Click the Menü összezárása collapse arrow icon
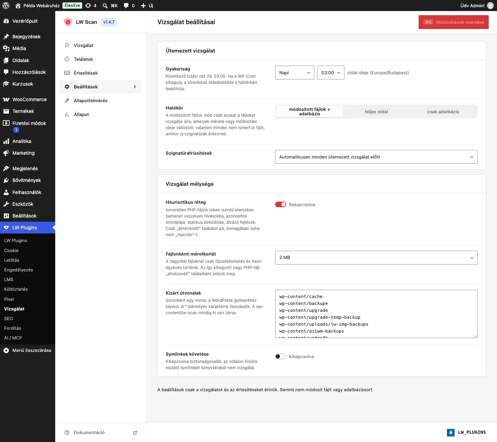497x442 pixels. coord(6,350)
